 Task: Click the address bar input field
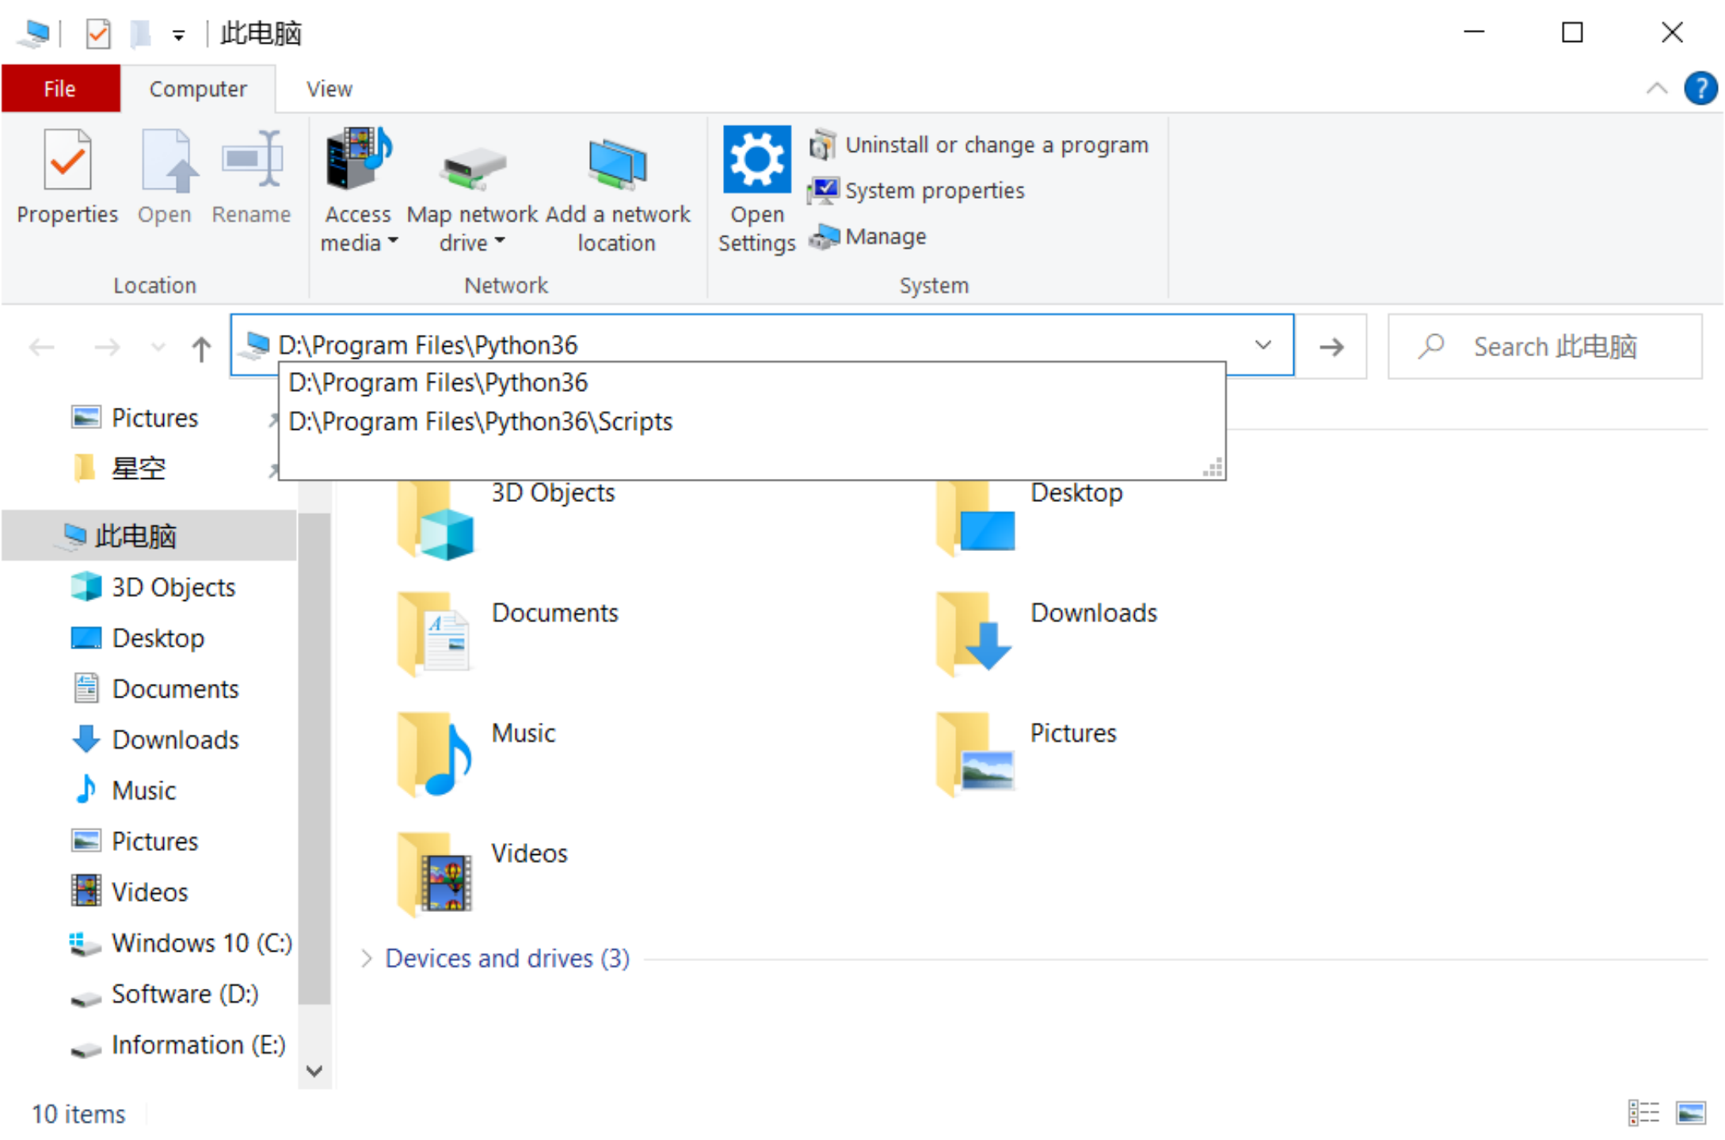pyautogui.click(x=760, y=345)
